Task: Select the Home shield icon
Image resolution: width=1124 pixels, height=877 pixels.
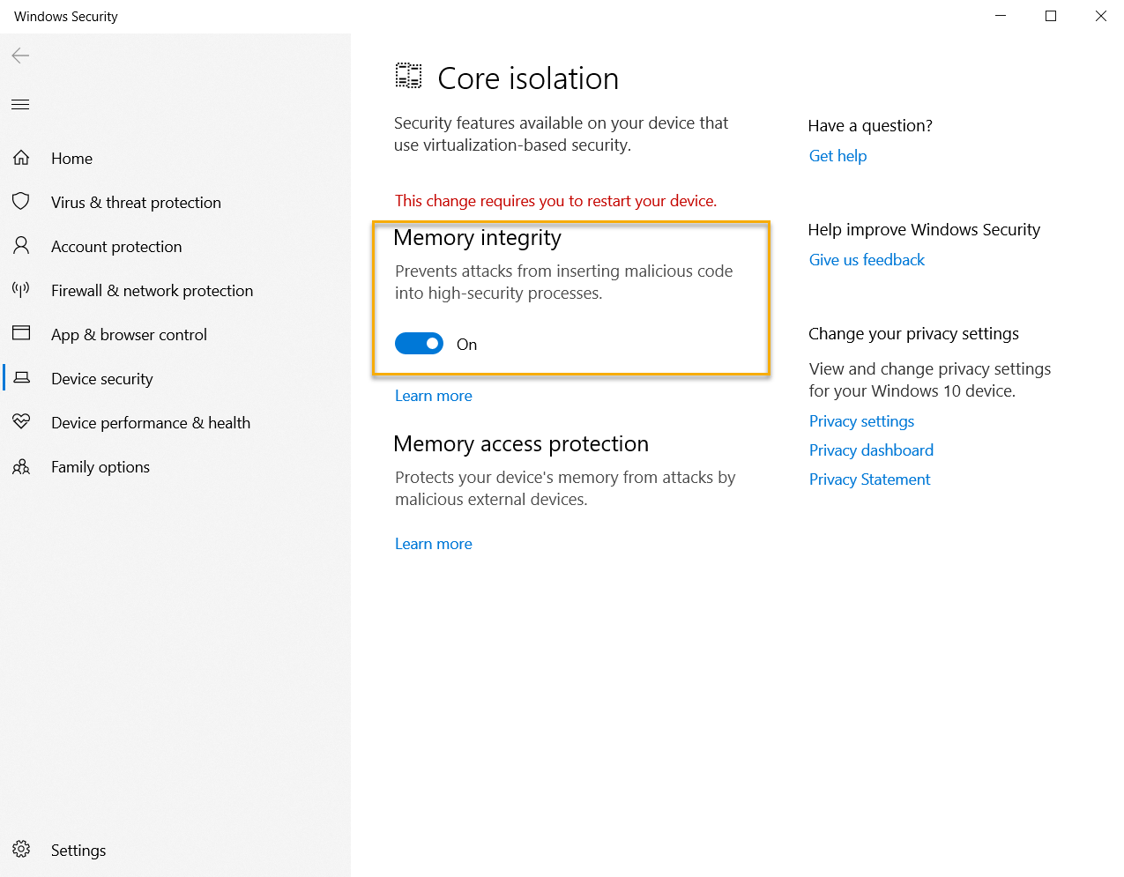Action: coord(21,157)
